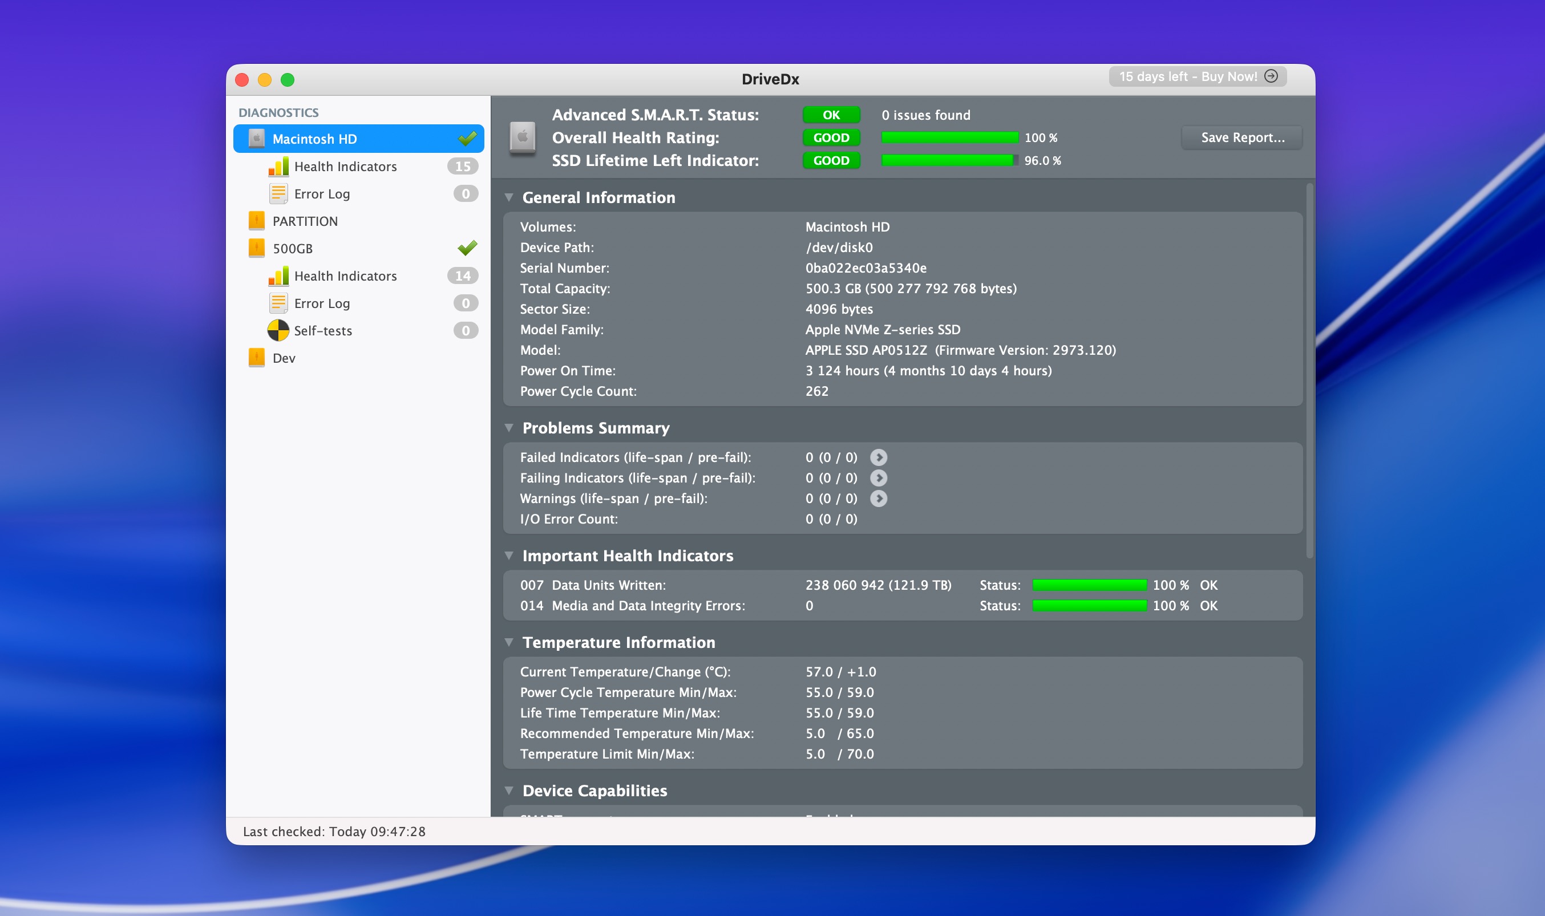Click the Dev orange drive icon
Screen dimensions: 1545x916
point(256,358)
